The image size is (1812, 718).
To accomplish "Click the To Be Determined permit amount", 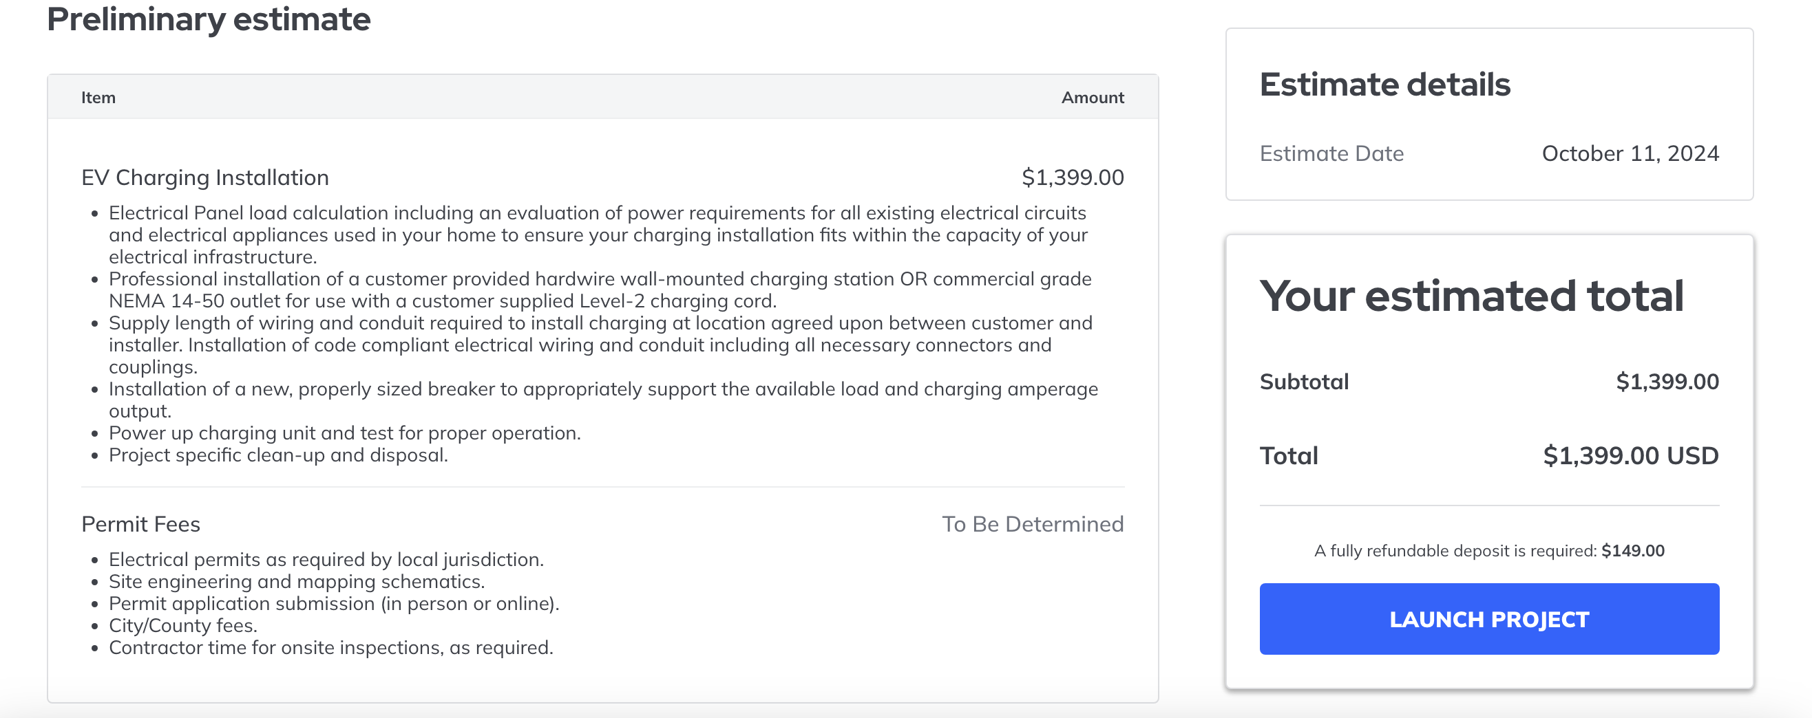I will [x=1032, y=524].
